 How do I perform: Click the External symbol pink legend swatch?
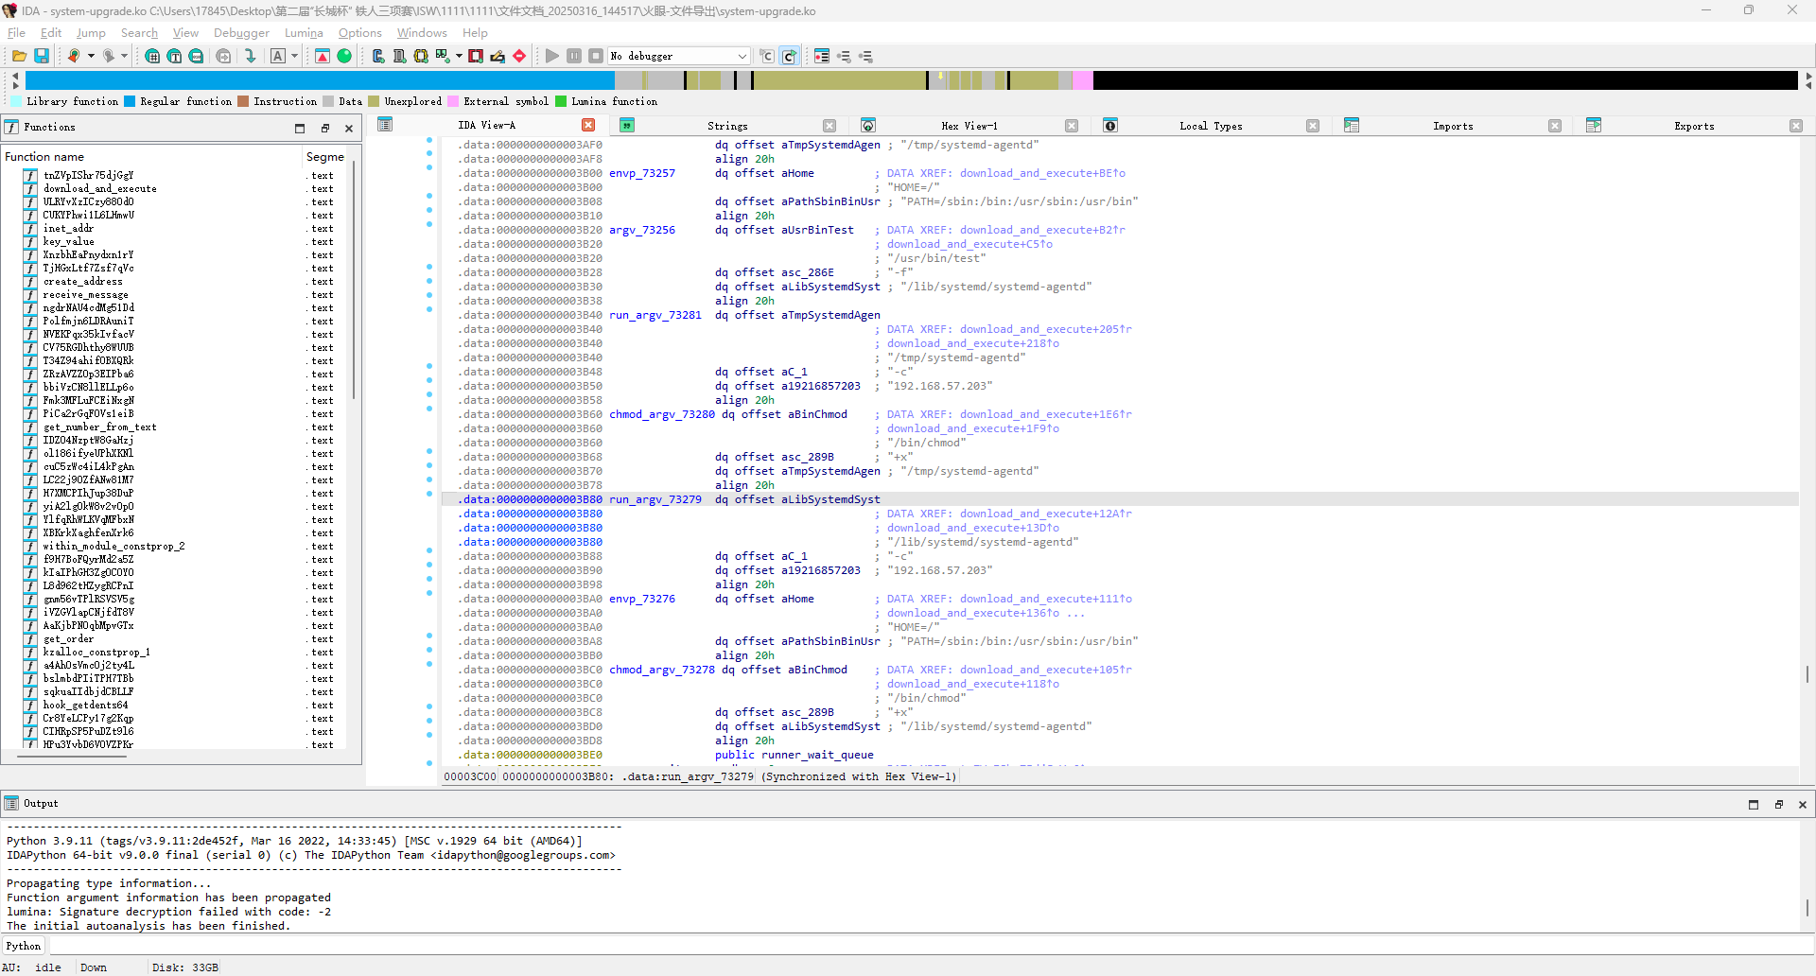[453, 101]
